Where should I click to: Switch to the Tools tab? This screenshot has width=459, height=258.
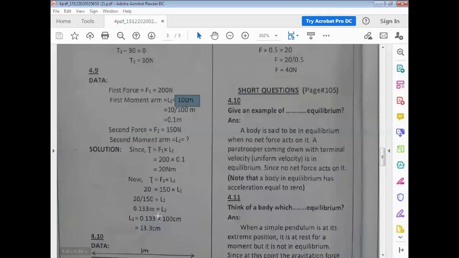click(87, 21)
